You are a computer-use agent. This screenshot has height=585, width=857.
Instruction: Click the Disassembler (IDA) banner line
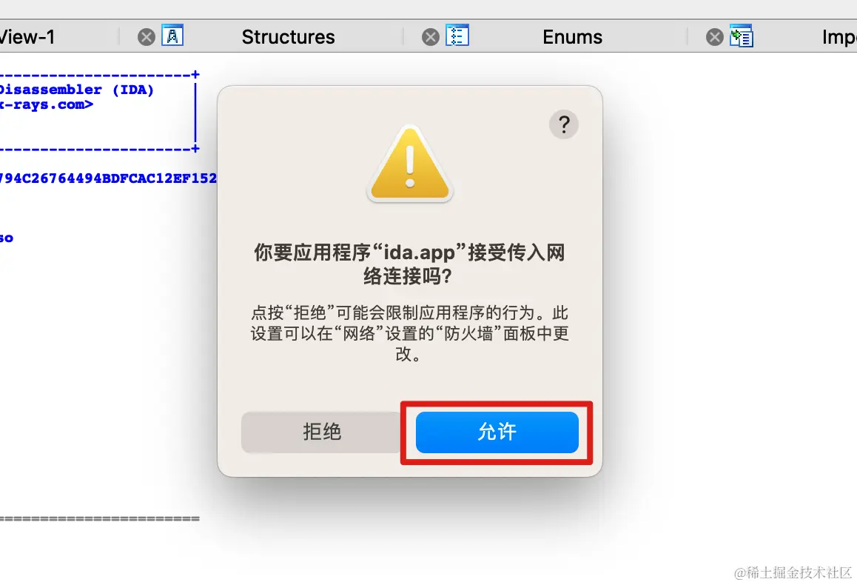76,90
